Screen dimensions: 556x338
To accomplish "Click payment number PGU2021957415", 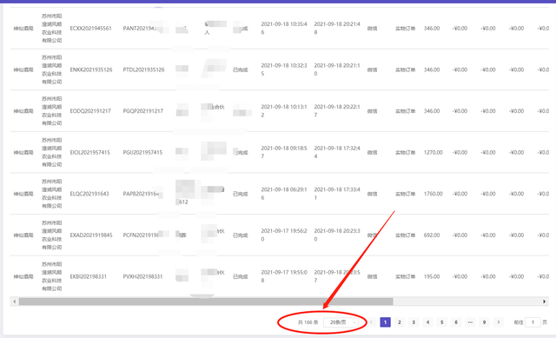I will coord(142,153).
